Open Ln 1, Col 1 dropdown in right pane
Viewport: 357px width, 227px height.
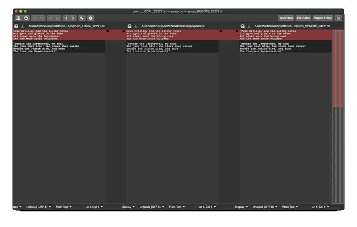tap(320, 207)
